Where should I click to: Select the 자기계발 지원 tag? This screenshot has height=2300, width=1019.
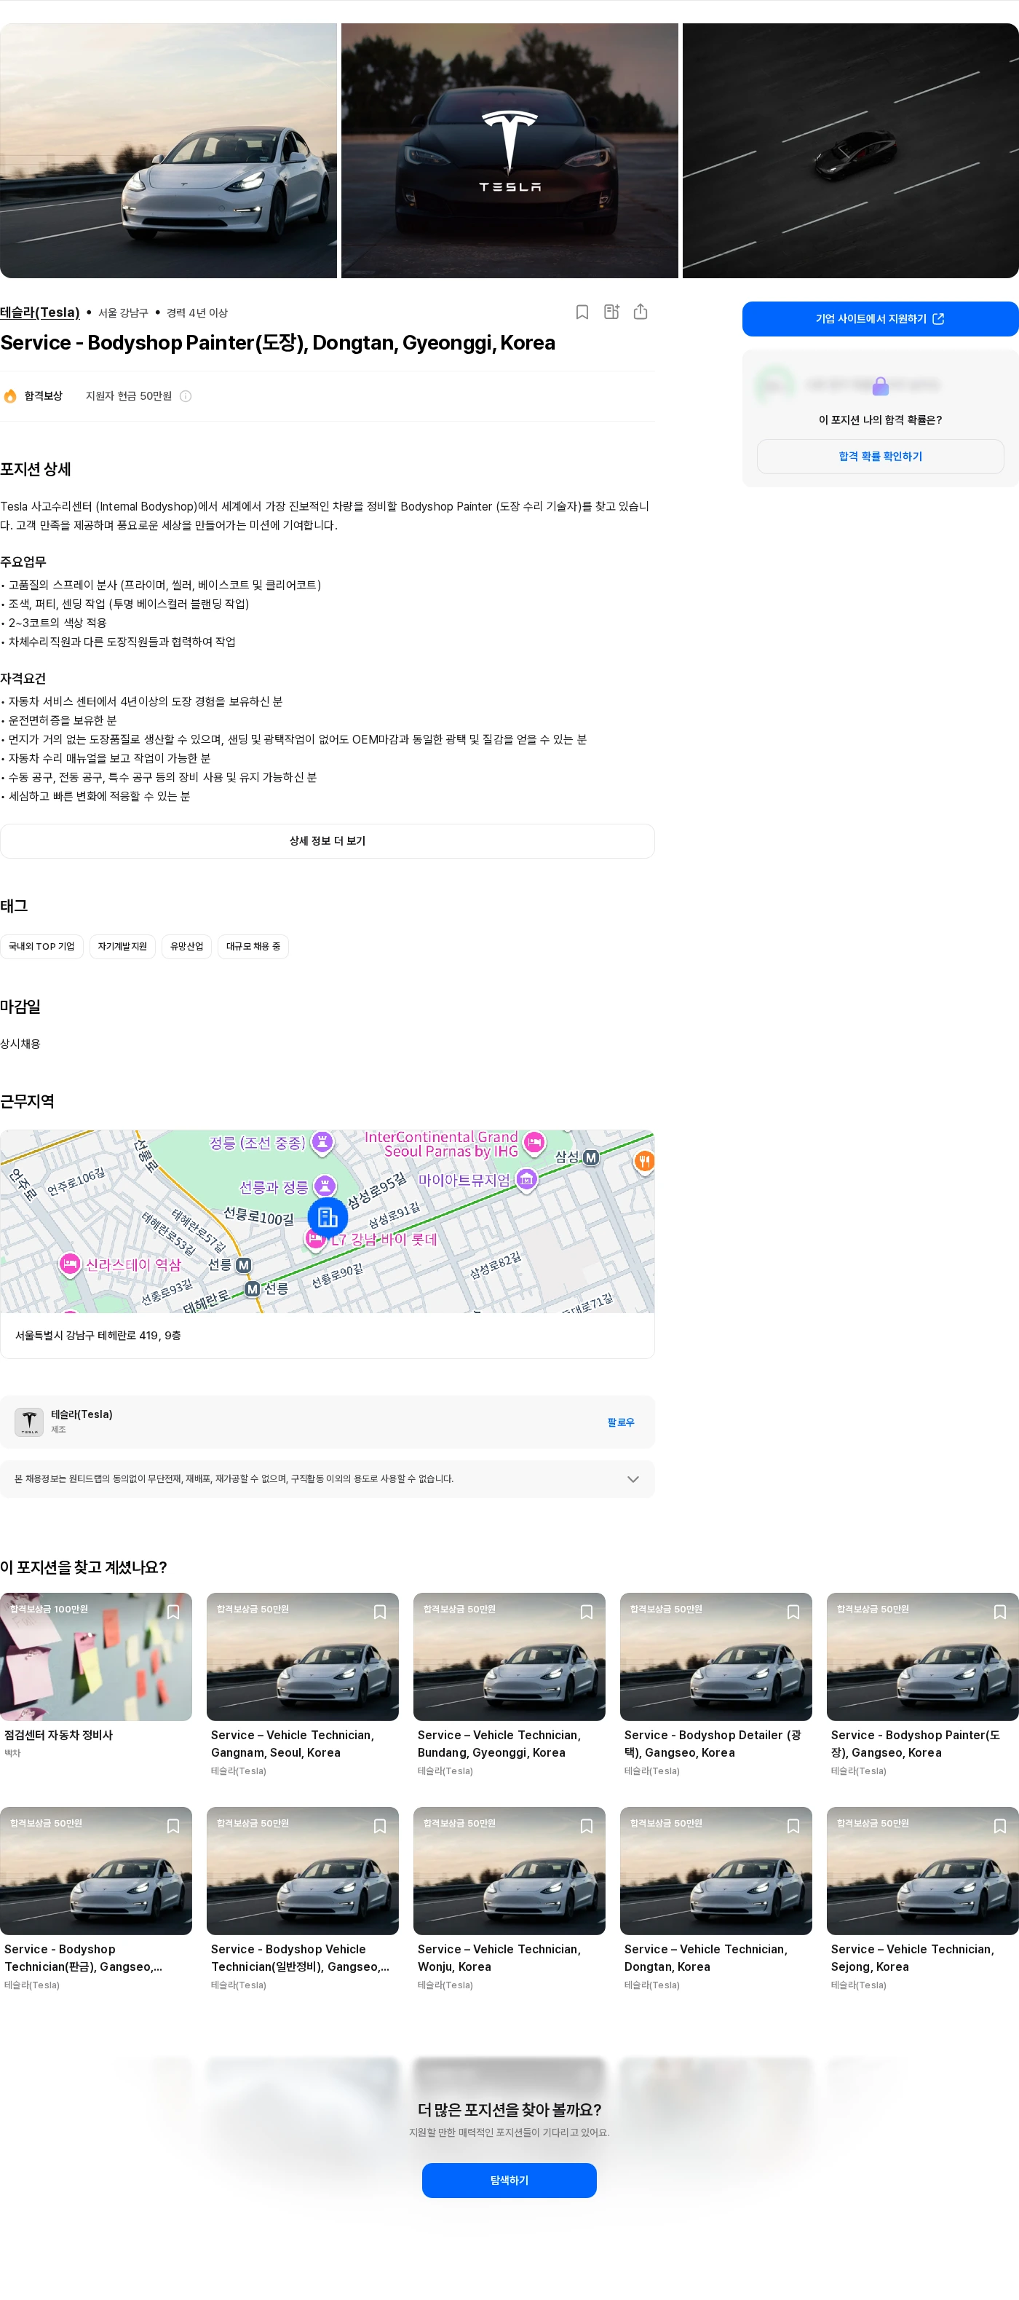122,946
